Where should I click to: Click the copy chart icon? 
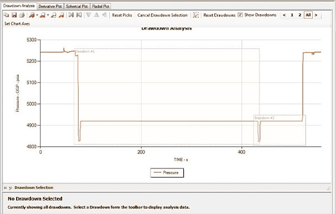(7, 15)
